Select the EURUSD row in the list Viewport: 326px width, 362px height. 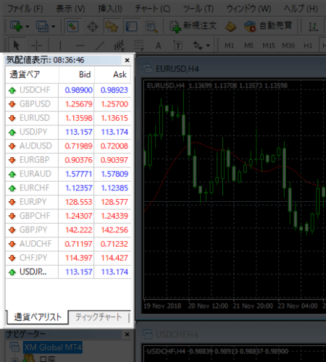pyautogui.click(x=68, y=118)
